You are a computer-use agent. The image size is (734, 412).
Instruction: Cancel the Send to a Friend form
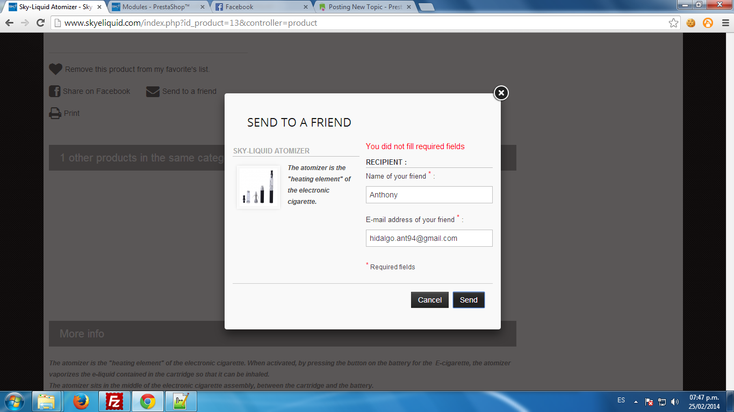tap(430, 300)
